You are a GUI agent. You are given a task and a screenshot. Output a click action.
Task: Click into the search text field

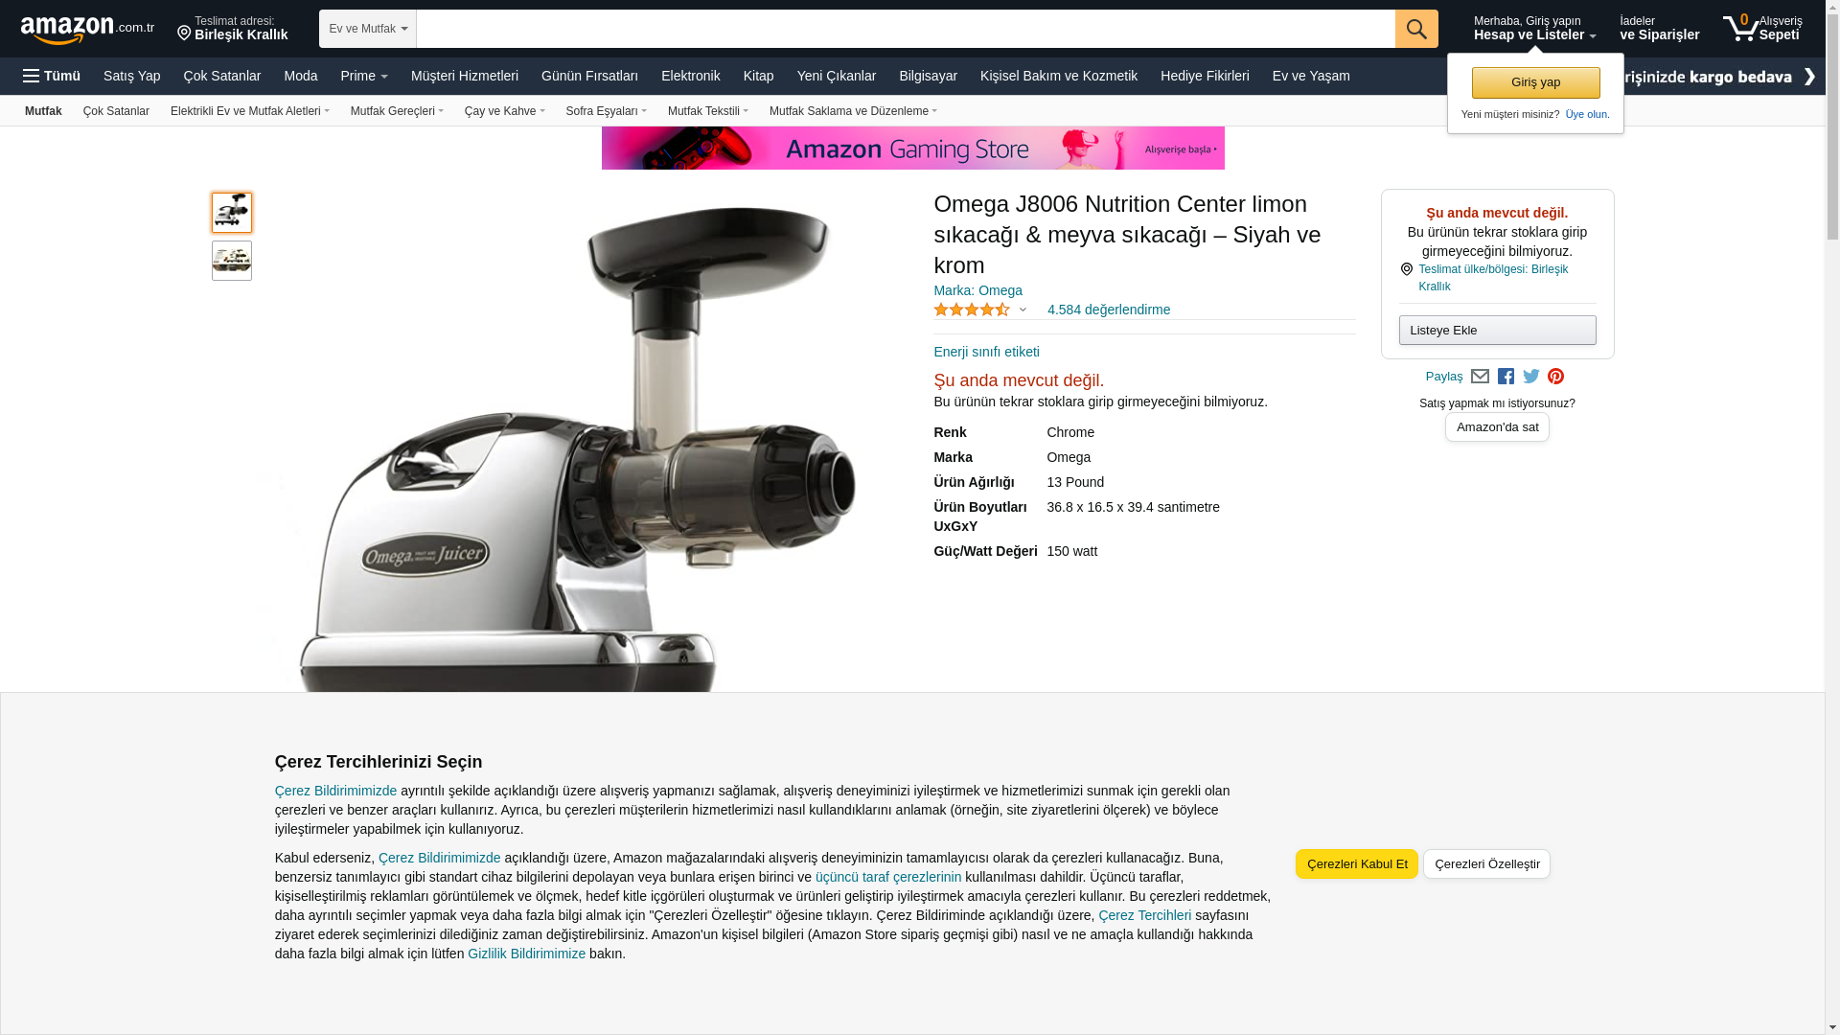(x=906, y=29)
